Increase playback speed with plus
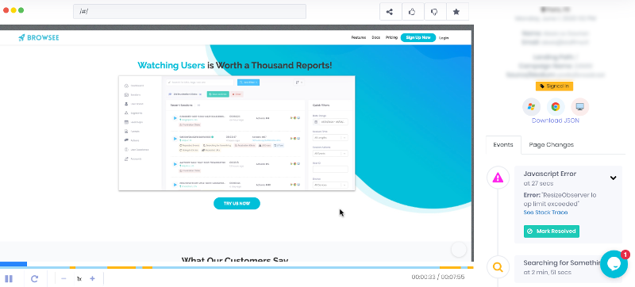Viewport: 635px width, 287px height. (92, 278)
